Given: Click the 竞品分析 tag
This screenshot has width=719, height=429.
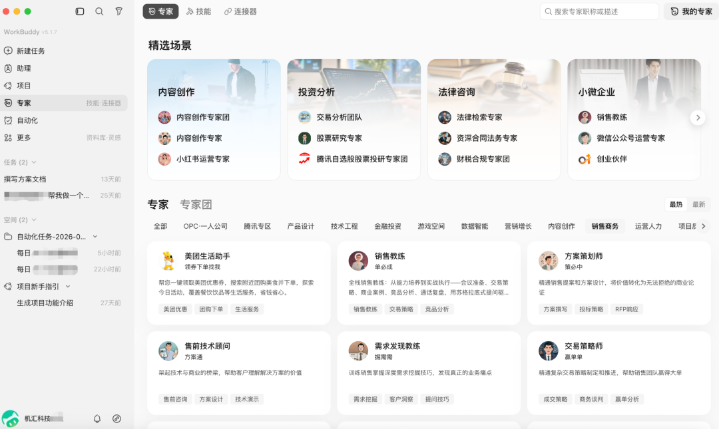Looking at the screenshot, I should pos(437,309).
